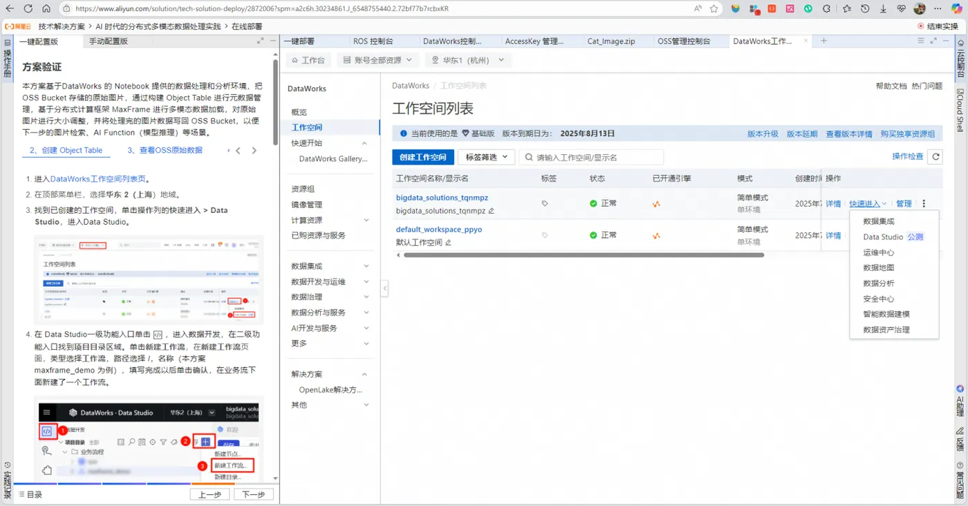This screenshot has width=968, height=506.
Task: Click 下一步 button in guide
Action: tap(254, 494)
